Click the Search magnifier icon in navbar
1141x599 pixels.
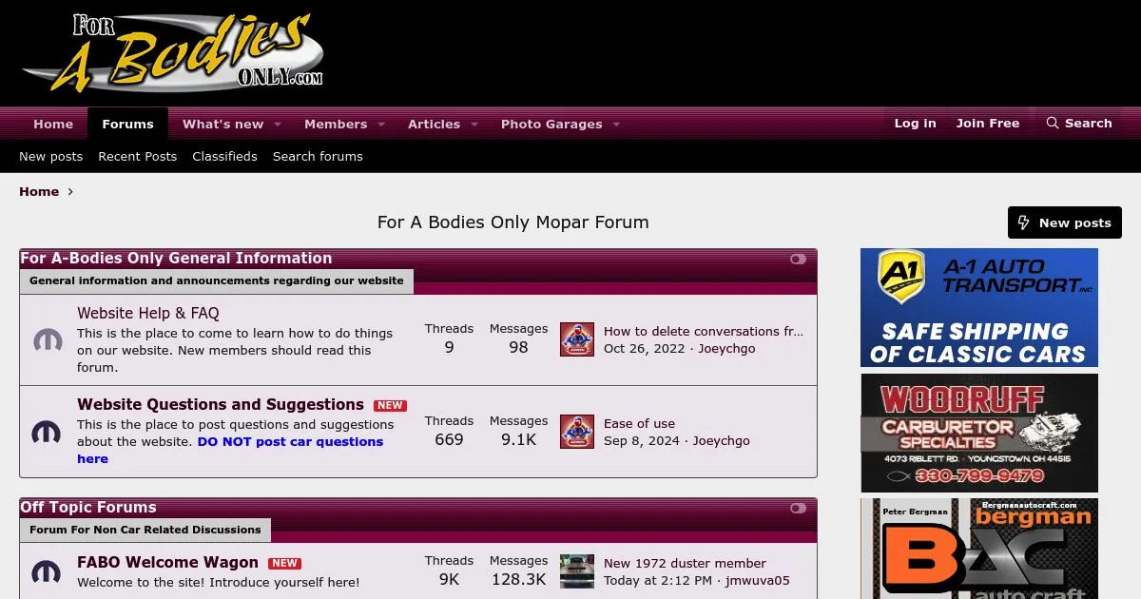1053,124
